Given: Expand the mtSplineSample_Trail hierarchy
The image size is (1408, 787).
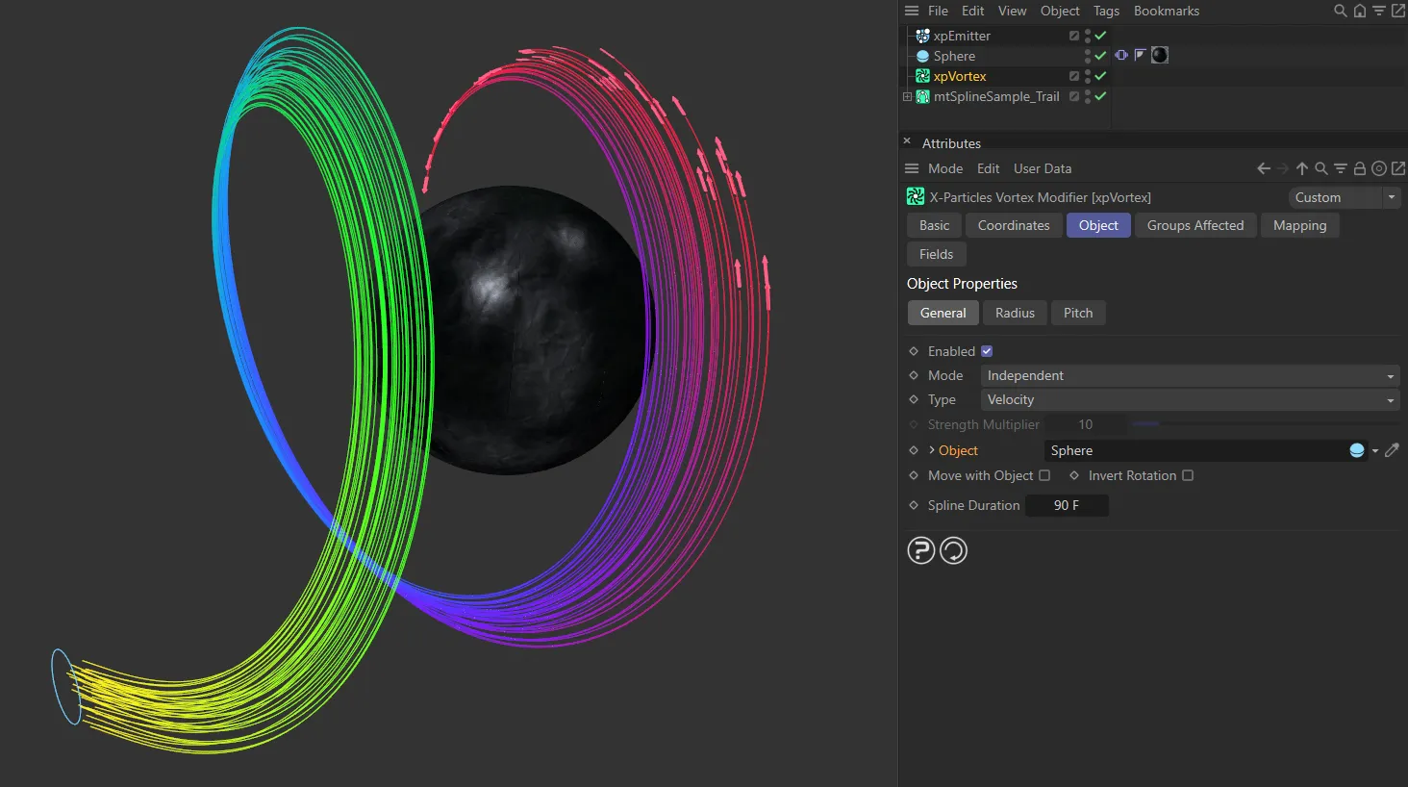Looking at the screenshot, I should click(x=906, y=96).
